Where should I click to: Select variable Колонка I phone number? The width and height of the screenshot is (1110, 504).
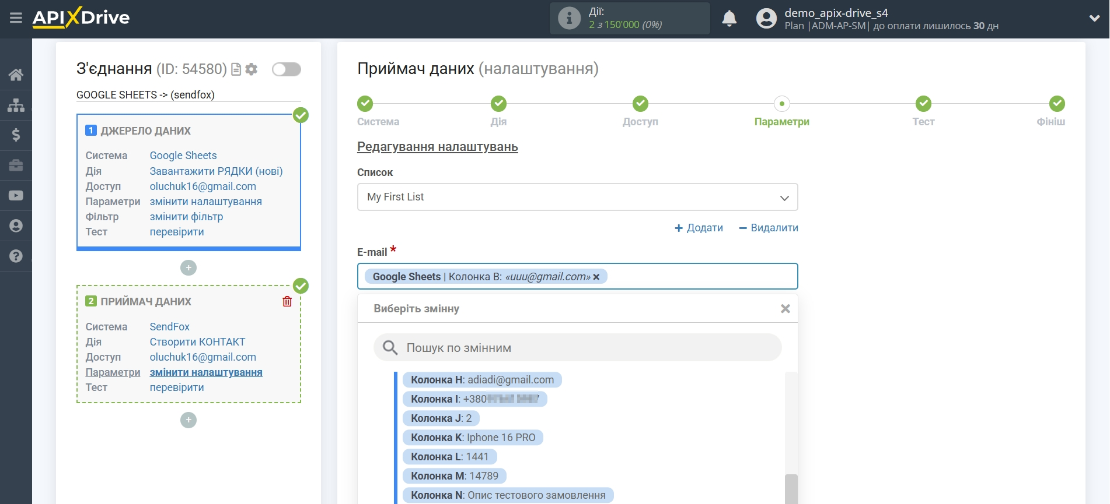pyautogui.click(x=475, y=399)
